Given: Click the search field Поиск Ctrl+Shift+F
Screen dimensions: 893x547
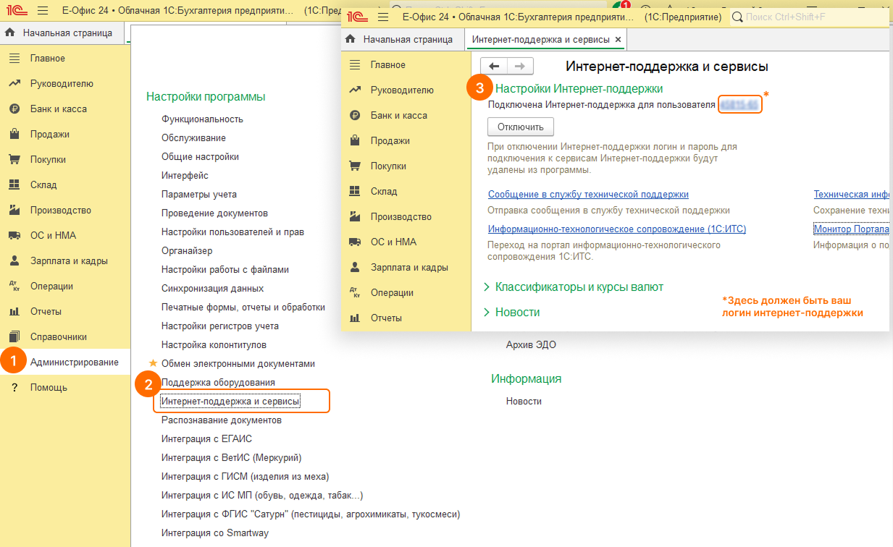Looking at the screenshot, I should click(808, 17).
